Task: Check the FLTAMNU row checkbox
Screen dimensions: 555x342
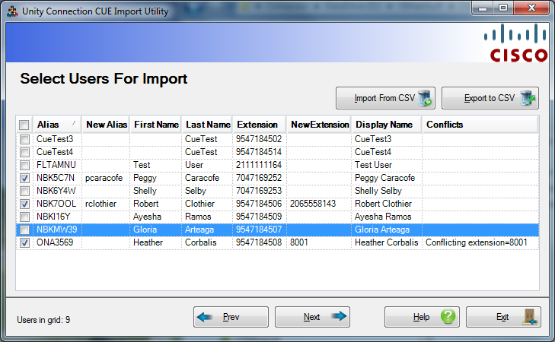Action: 24,165
